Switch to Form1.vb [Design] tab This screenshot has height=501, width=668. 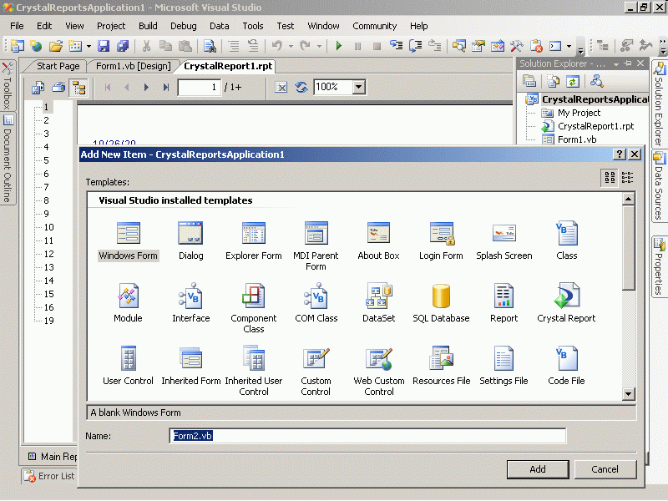[x=133, y=66]
